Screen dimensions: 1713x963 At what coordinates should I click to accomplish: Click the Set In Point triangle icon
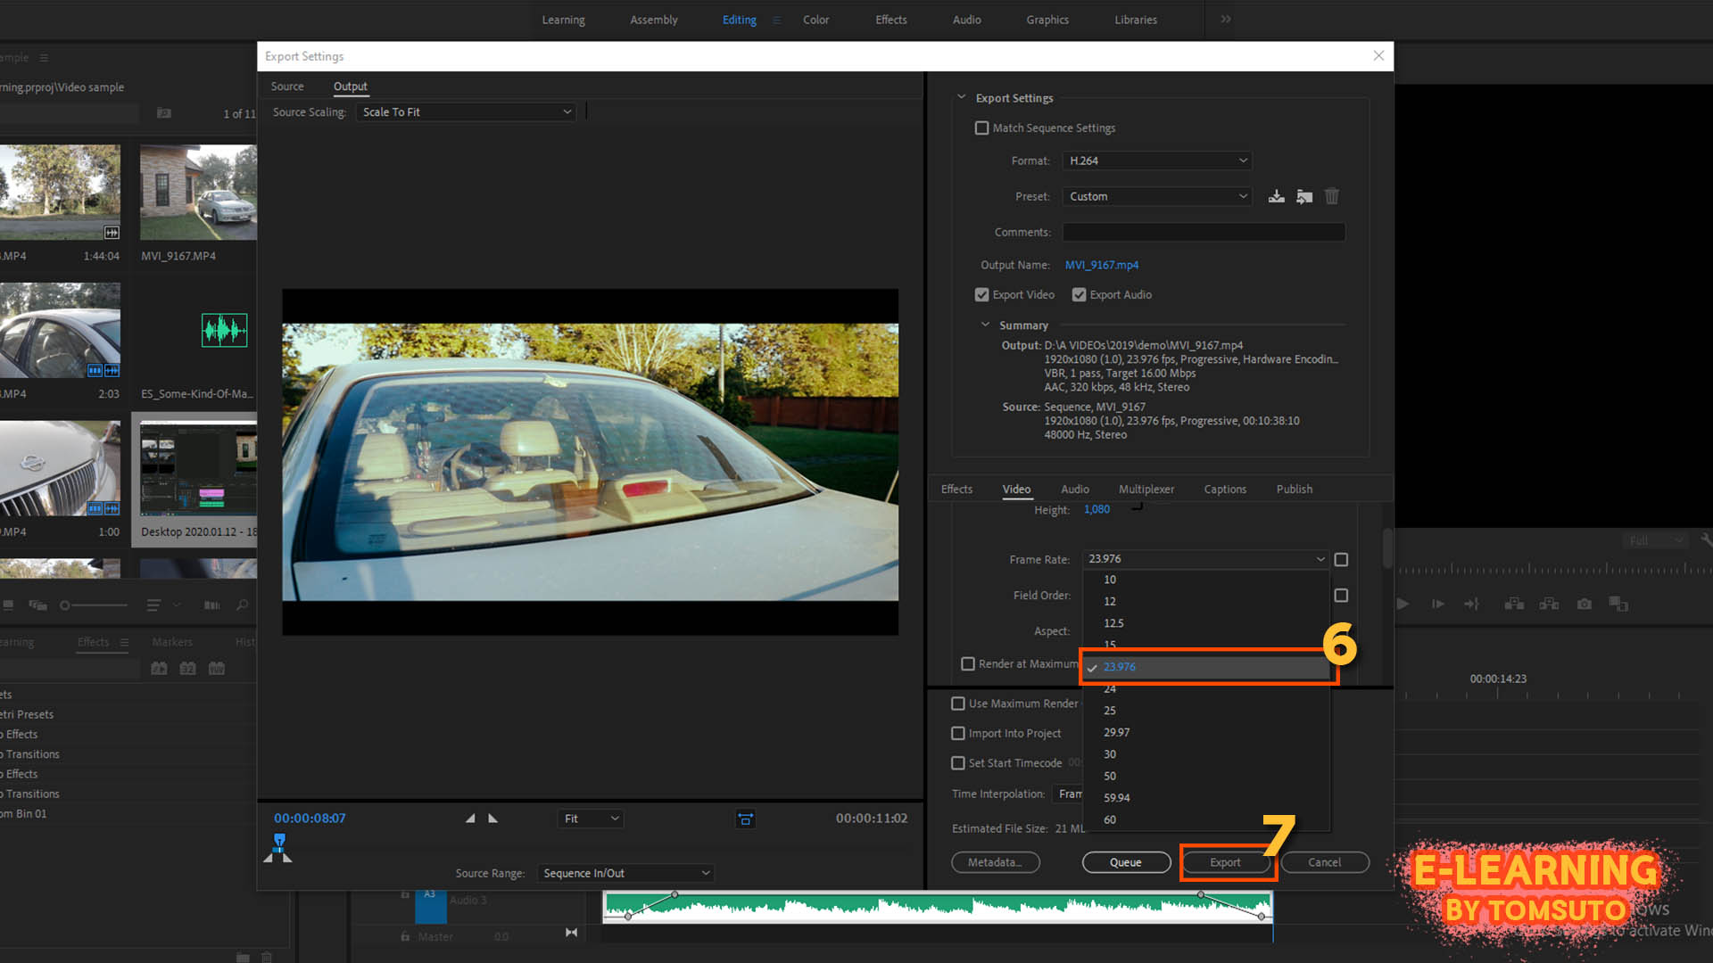pos(470,819)
